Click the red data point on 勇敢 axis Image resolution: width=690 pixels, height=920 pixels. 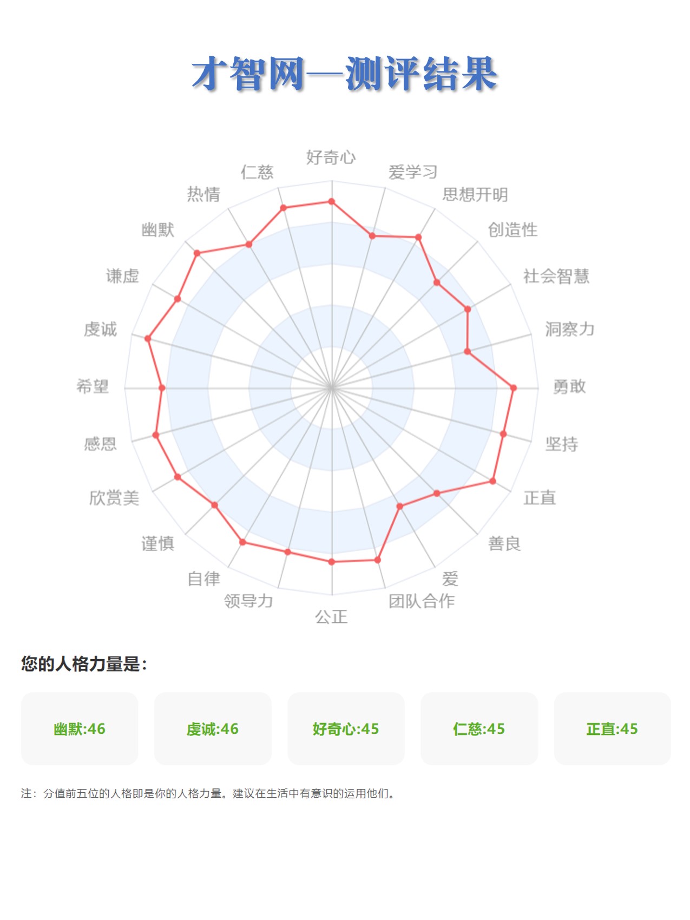point(514,388)
